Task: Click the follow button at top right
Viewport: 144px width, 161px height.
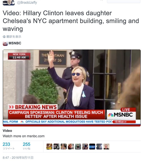Action: (x=124, y=1)
